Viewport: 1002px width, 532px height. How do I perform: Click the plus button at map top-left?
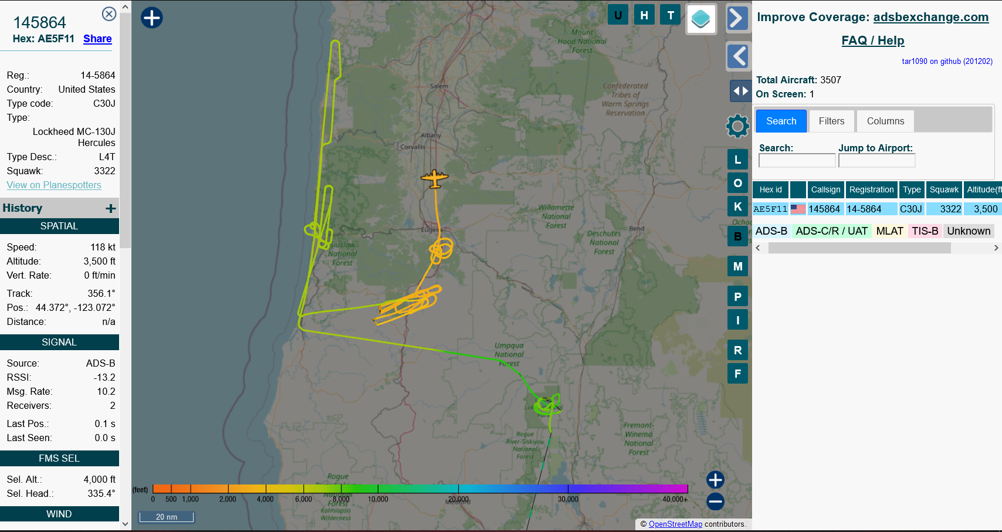(152, 18)
